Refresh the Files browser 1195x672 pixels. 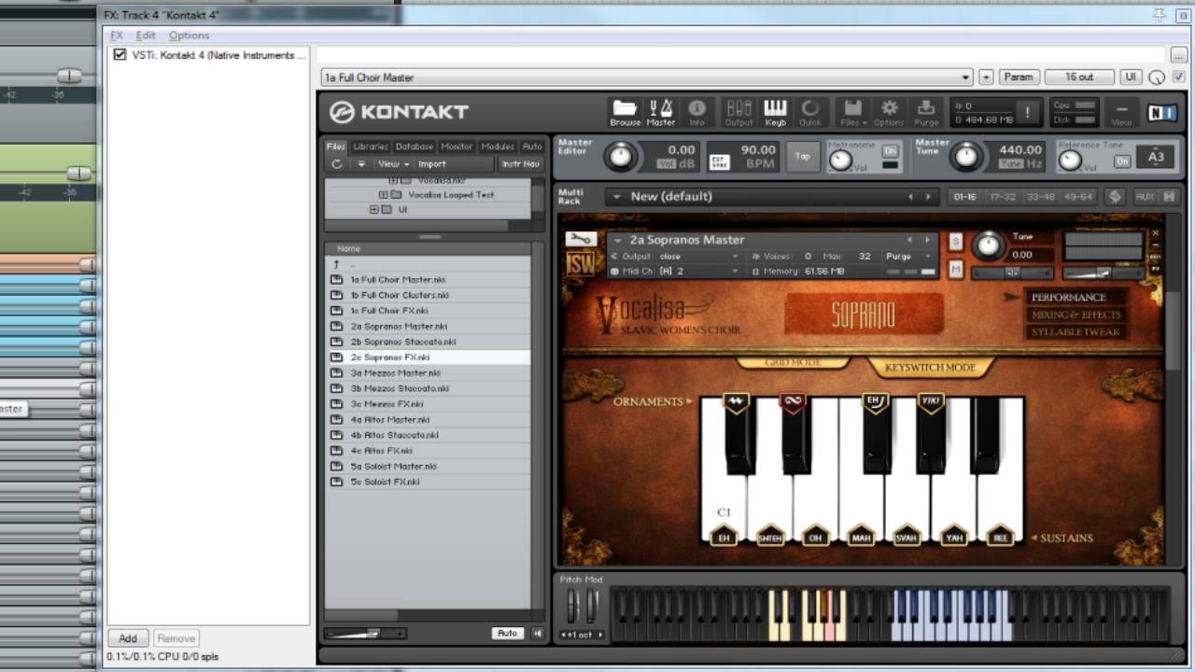337,164
